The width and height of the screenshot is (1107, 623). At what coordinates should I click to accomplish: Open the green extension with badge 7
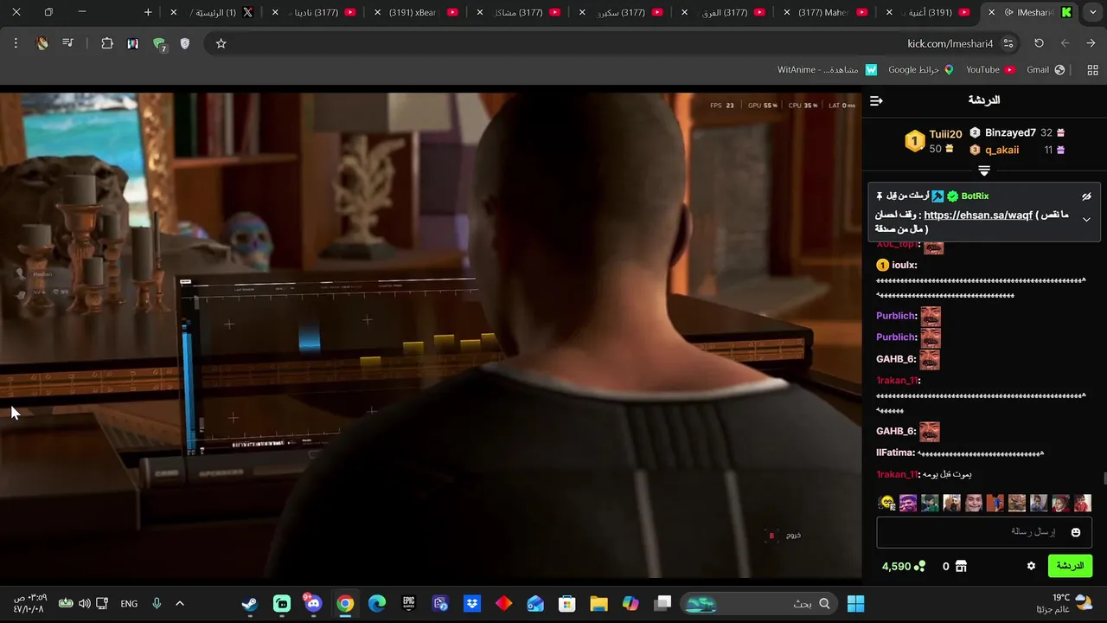(x=159, y=44)
